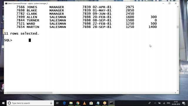This screenshot has width=188, height=106.
Task: Open Microsoft Store from taskbar
Action: [91, 103]
